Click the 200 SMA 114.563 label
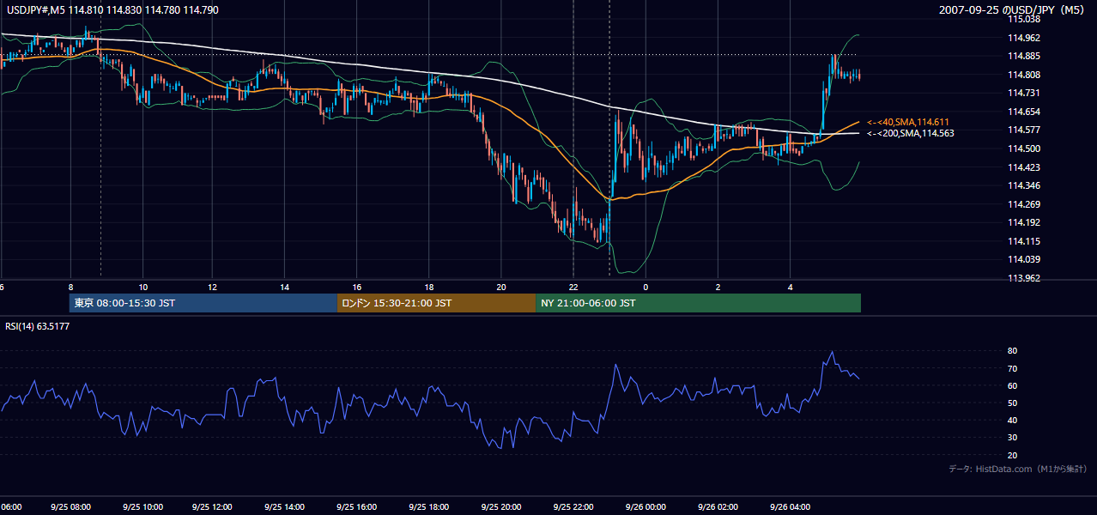1097x515 pixels. tap(910, 134)
